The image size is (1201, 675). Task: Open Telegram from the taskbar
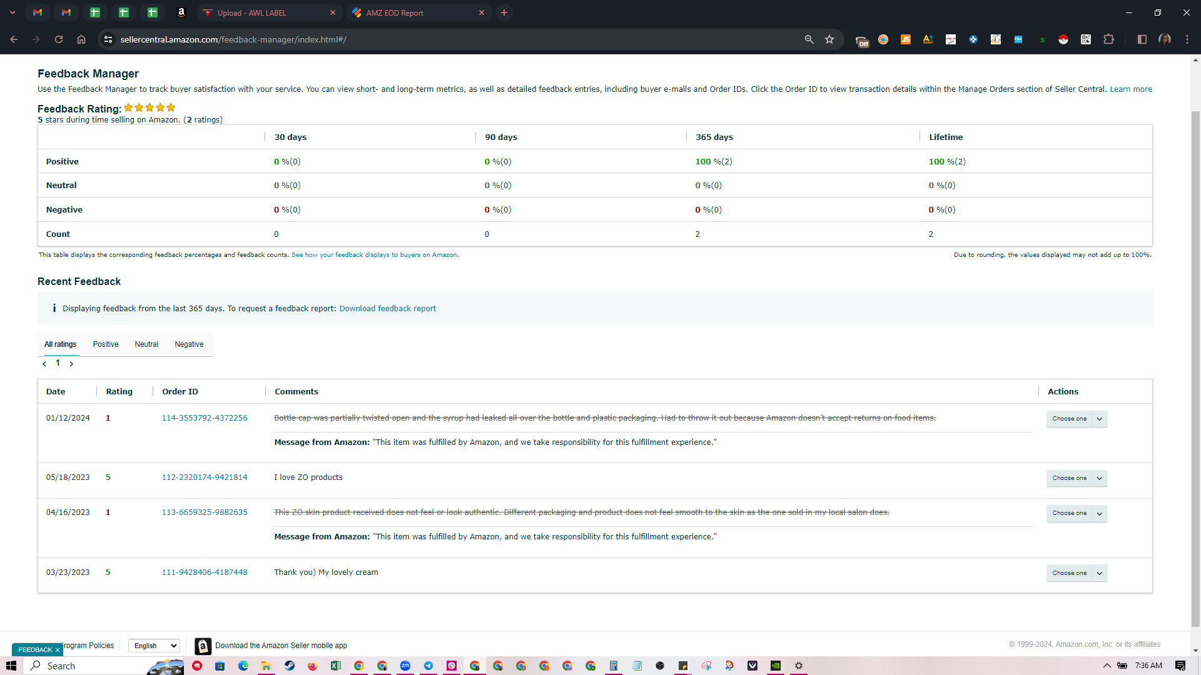[x=428, y=666]
